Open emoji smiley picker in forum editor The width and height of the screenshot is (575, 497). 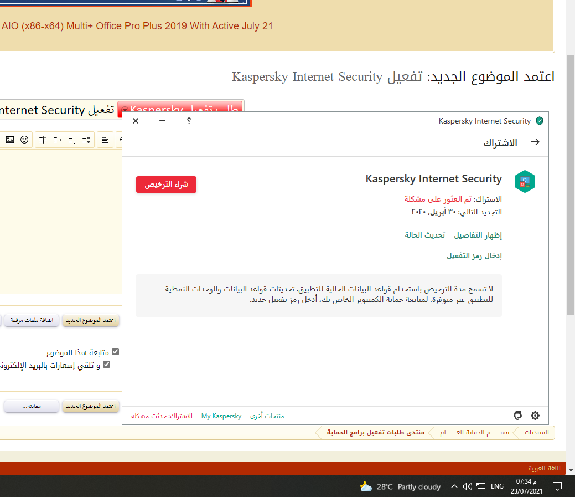[x=24, y=140]
